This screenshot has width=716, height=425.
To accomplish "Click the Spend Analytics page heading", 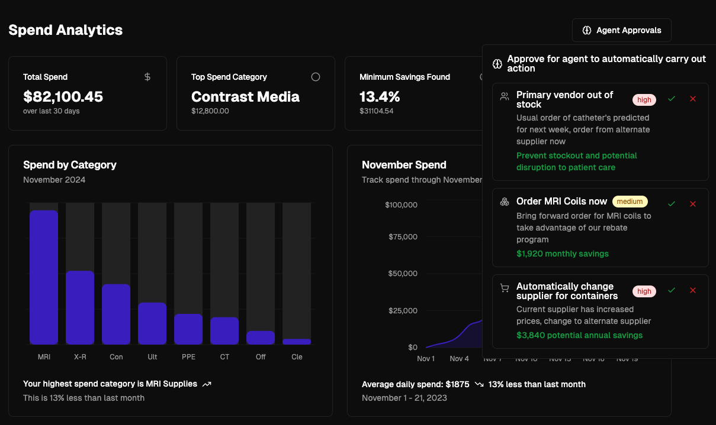I will 66,30.
